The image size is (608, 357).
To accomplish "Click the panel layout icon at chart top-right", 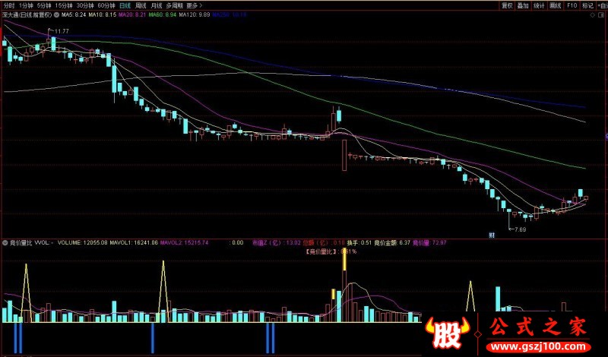I will pos(602,15).
